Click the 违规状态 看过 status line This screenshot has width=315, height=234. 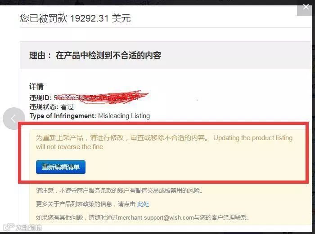click(52, 107)
